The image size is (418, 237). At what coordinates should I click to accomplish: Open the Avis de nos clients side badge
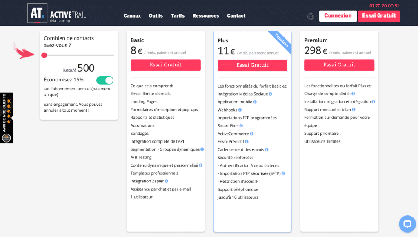click(x=6, y=118)
